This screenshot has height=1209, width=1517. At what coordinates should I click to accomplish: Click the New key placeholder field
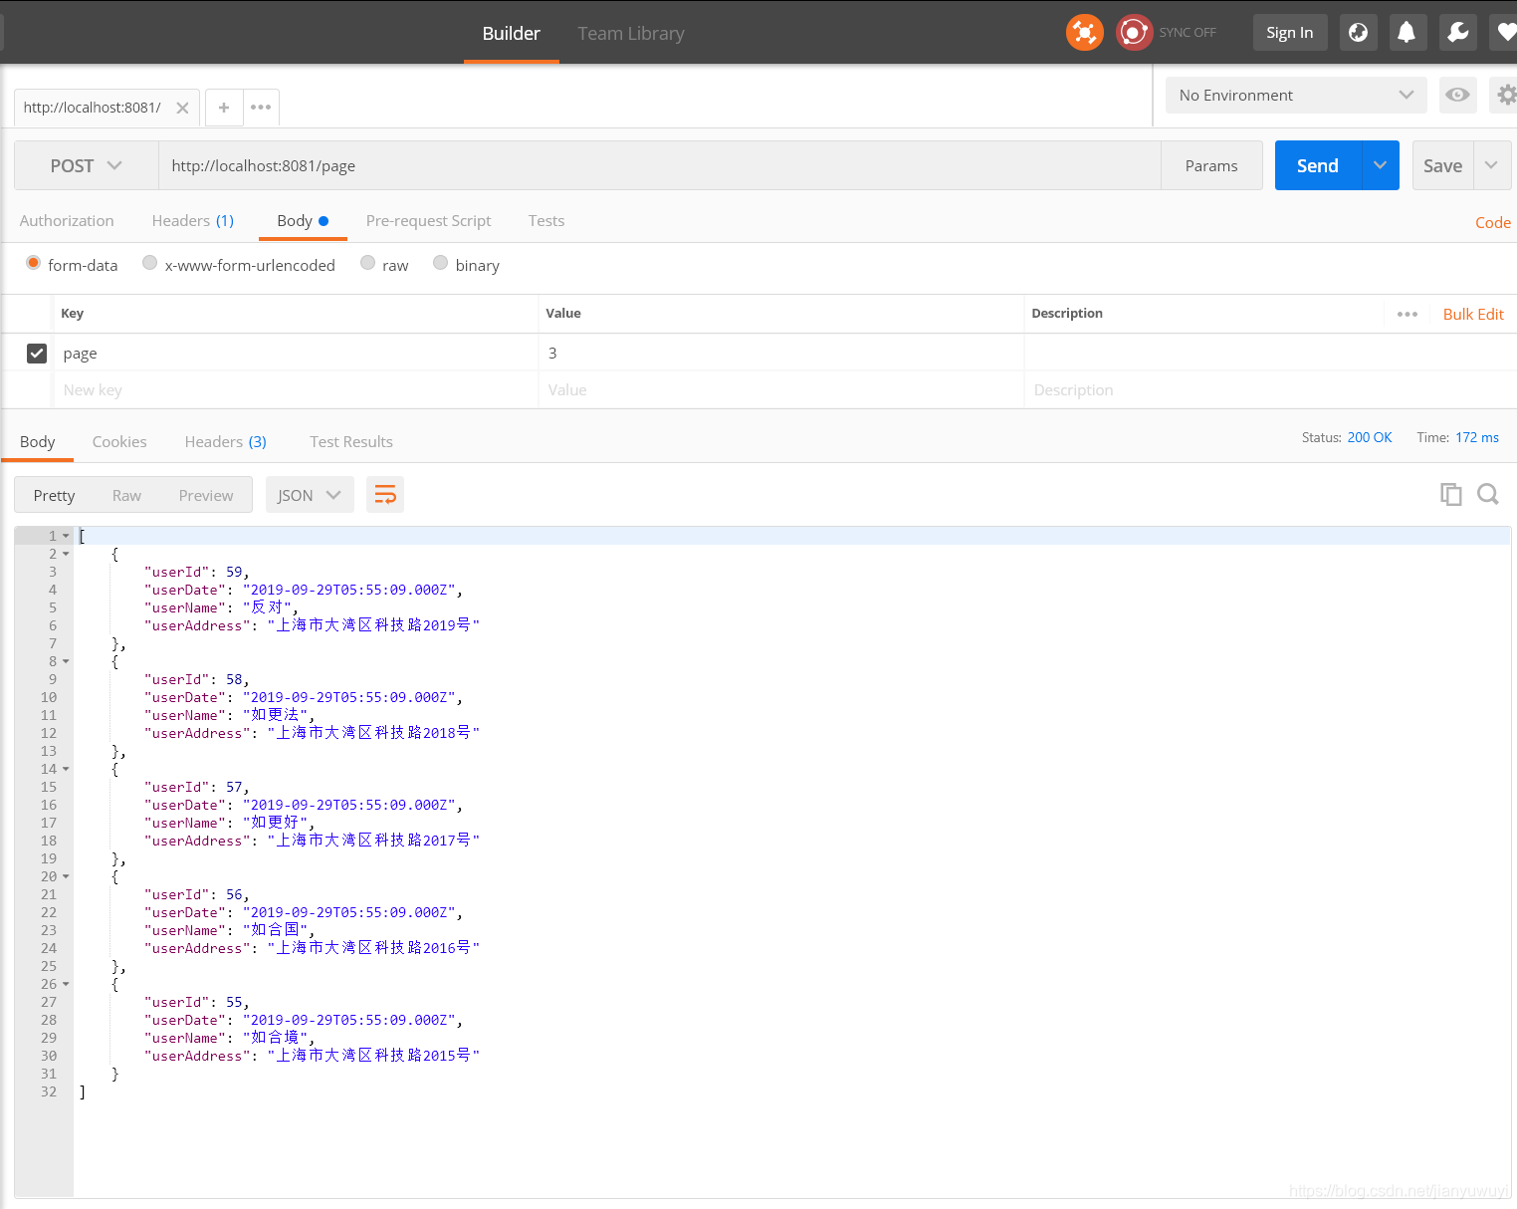[295, 389]
